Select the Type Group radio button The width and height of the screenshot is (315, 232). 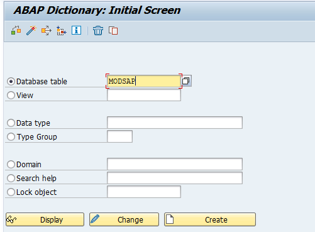(x=11, y=136)
